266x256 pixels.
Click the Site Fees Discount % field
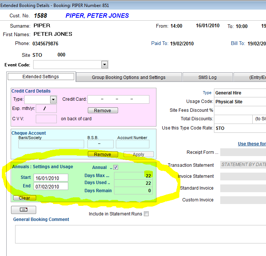[x=240, y=111]
